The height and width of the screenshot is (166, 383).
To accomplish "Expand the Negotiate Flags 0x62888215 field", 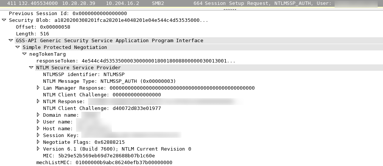I will (x=38, y=142).
